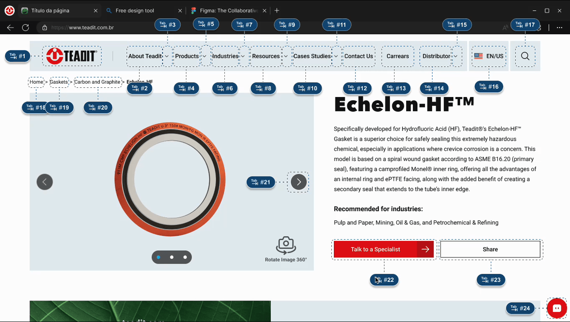Viewport: 570px width, 322px height.
Task: Open the site search magnifier icon
Action: [x=525, y=56]
